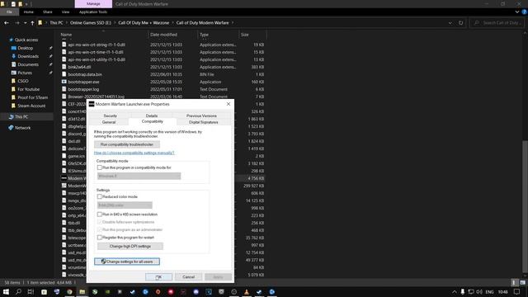Click the bink2w64.dll file icon
The width and height of the screenshot is (528, 297).
pyautogui.click(x=64, y=67)
